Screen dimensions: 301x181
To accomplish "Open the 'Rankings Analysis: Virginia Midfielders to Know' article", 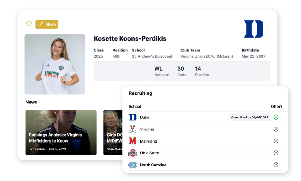I will click(x=61, y=133).
